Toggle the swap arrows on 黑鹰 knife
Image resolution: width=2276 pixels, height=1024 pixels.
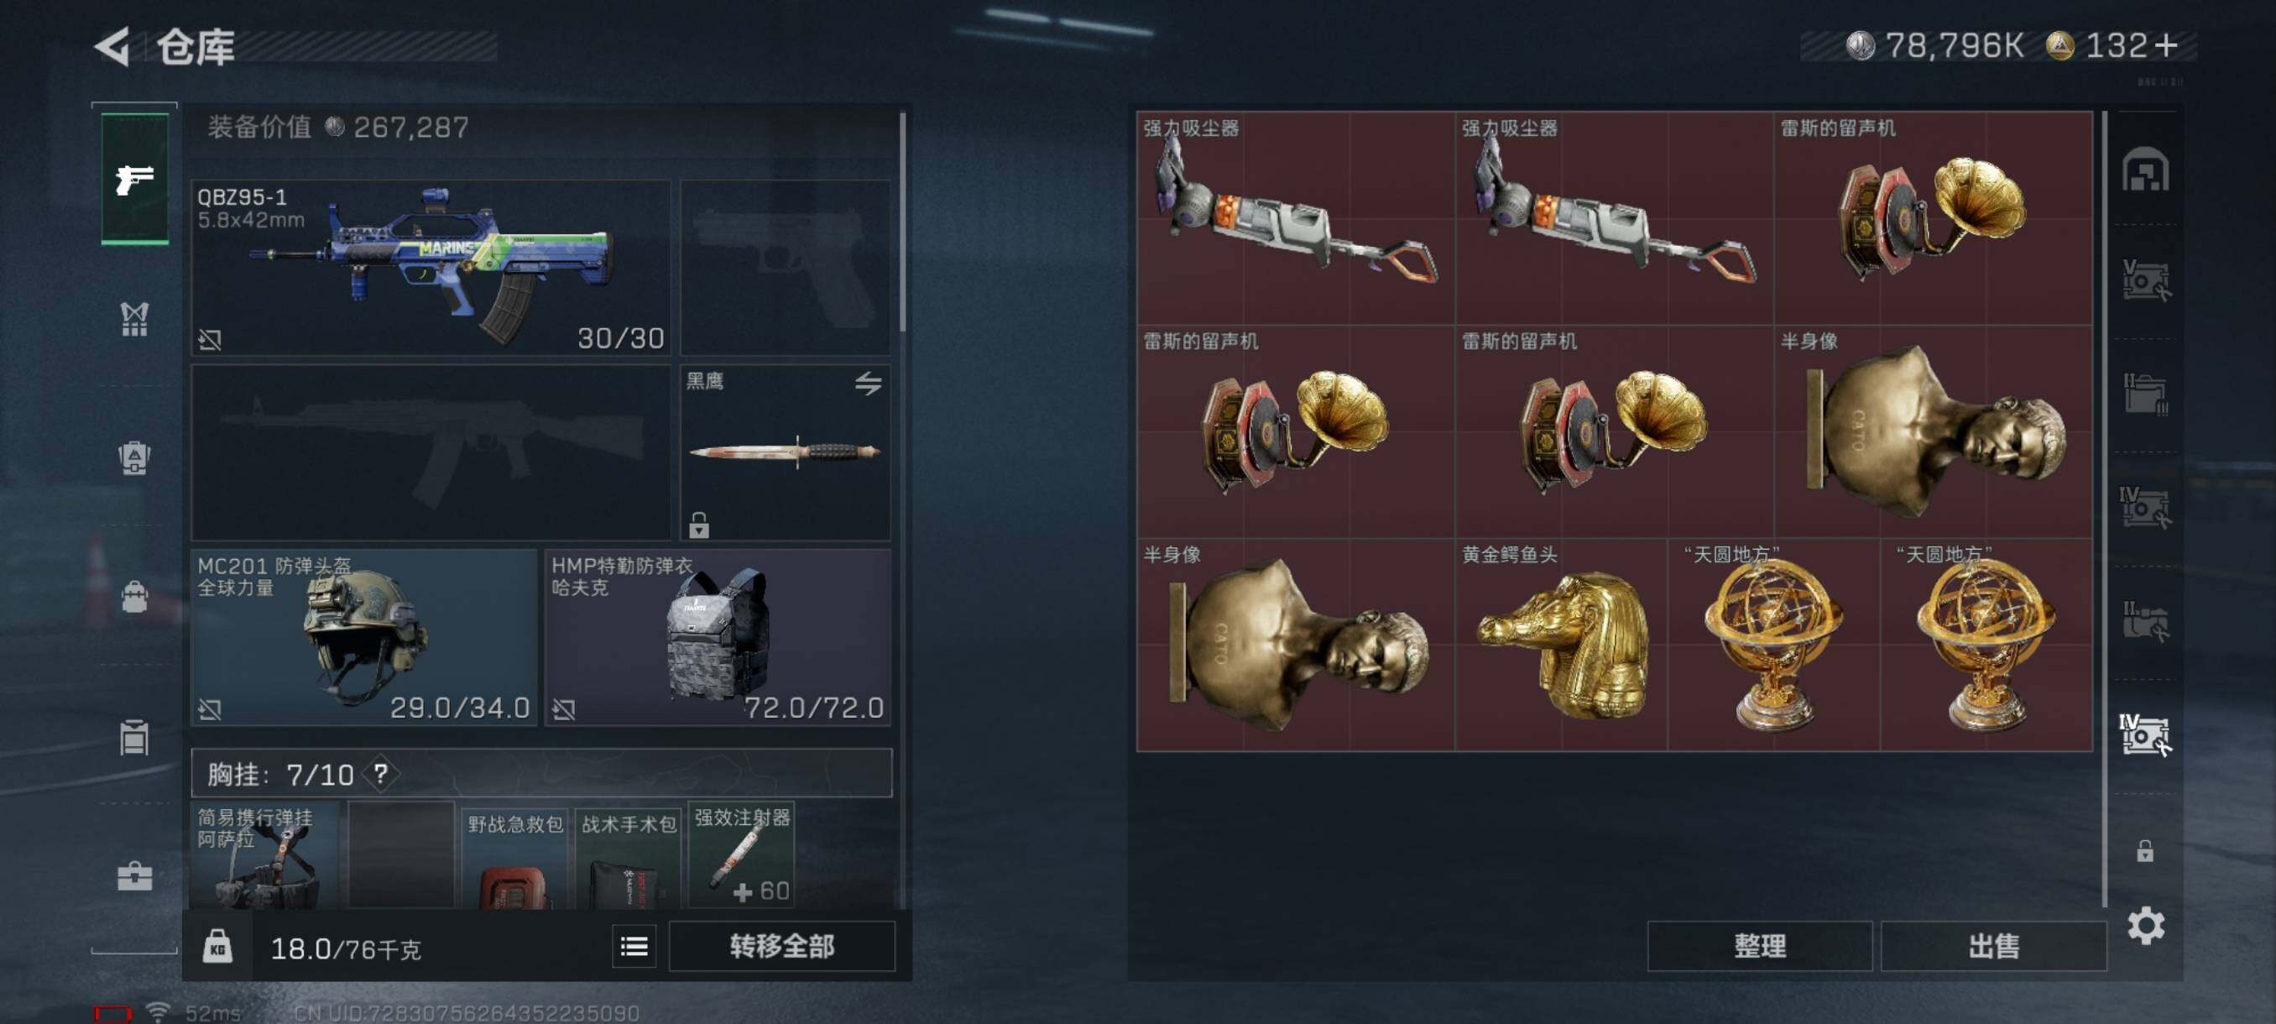[x=868, y=383]
